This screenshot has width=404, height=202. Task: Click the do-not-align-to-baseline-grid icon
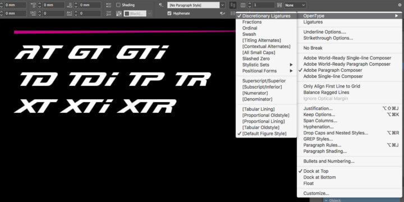click(x=233, y=5)
